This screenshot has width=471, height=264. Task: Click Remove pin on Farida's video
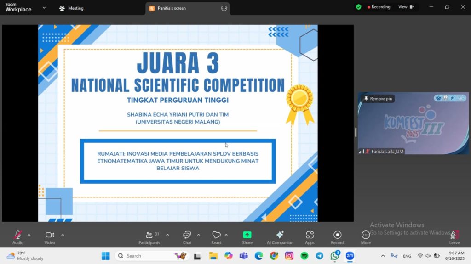tap(379, 99)
